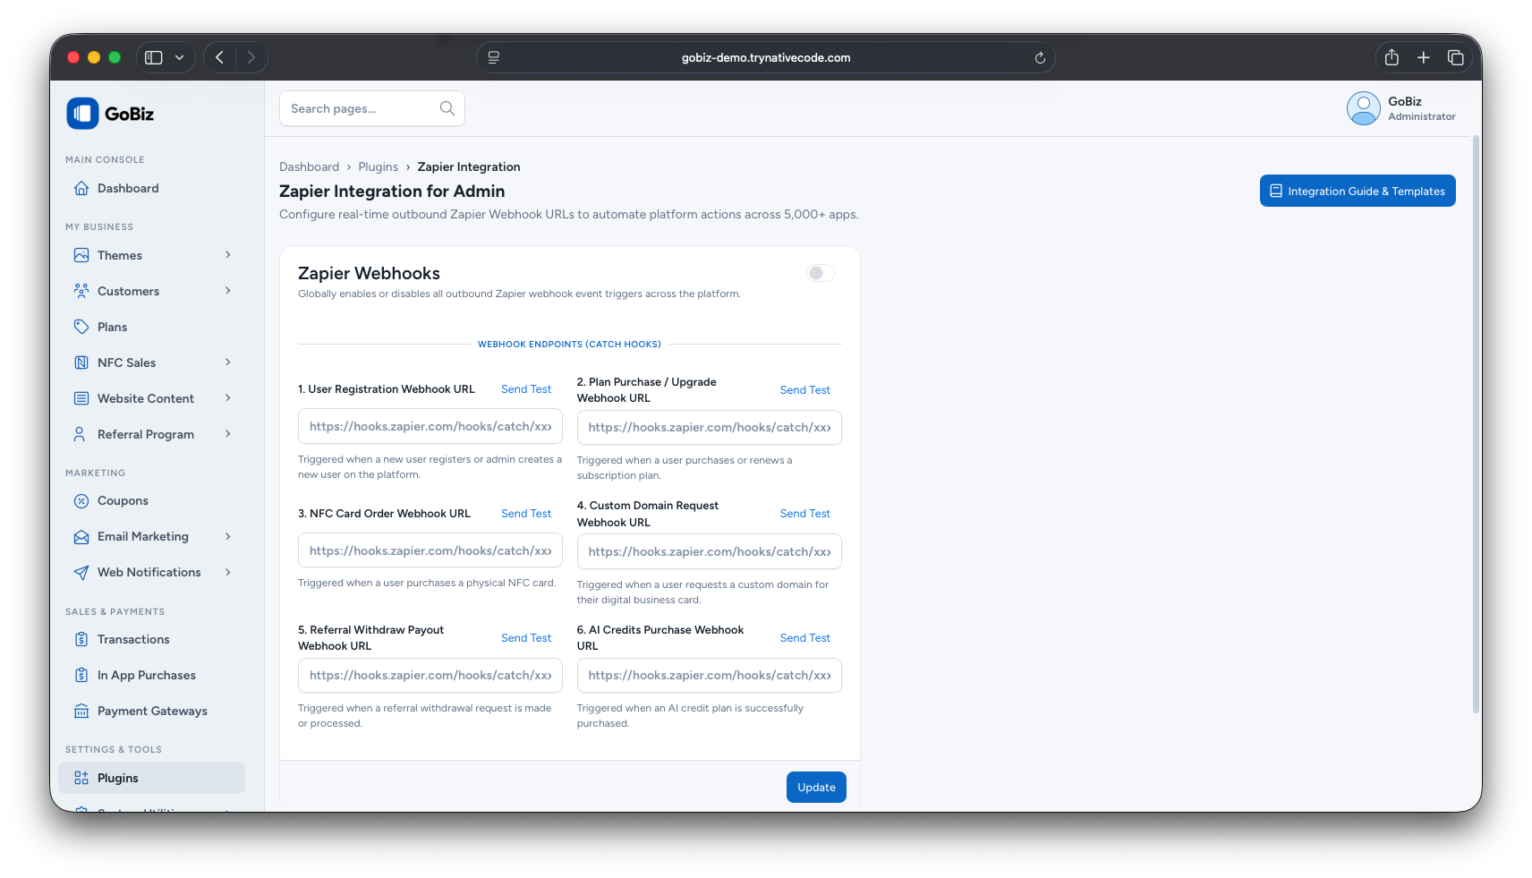Open the Coupons menu item
Image resolution: width=1532 pixels, height=878 pixels.
(x=151, y=501)
